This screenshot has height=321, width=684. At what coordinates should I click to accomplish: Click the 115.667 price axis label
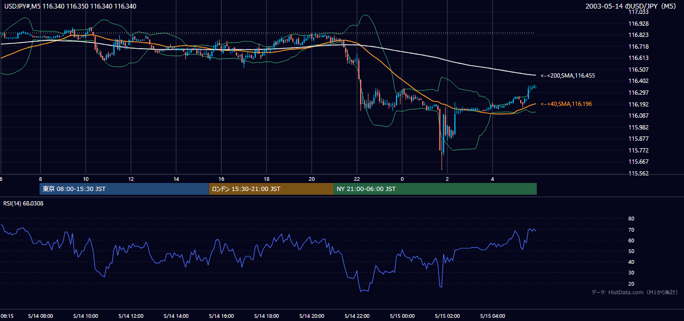(x=637, y=162)
